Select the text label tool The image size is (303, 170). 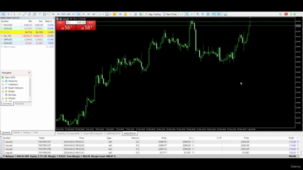[x=40, y=14]
